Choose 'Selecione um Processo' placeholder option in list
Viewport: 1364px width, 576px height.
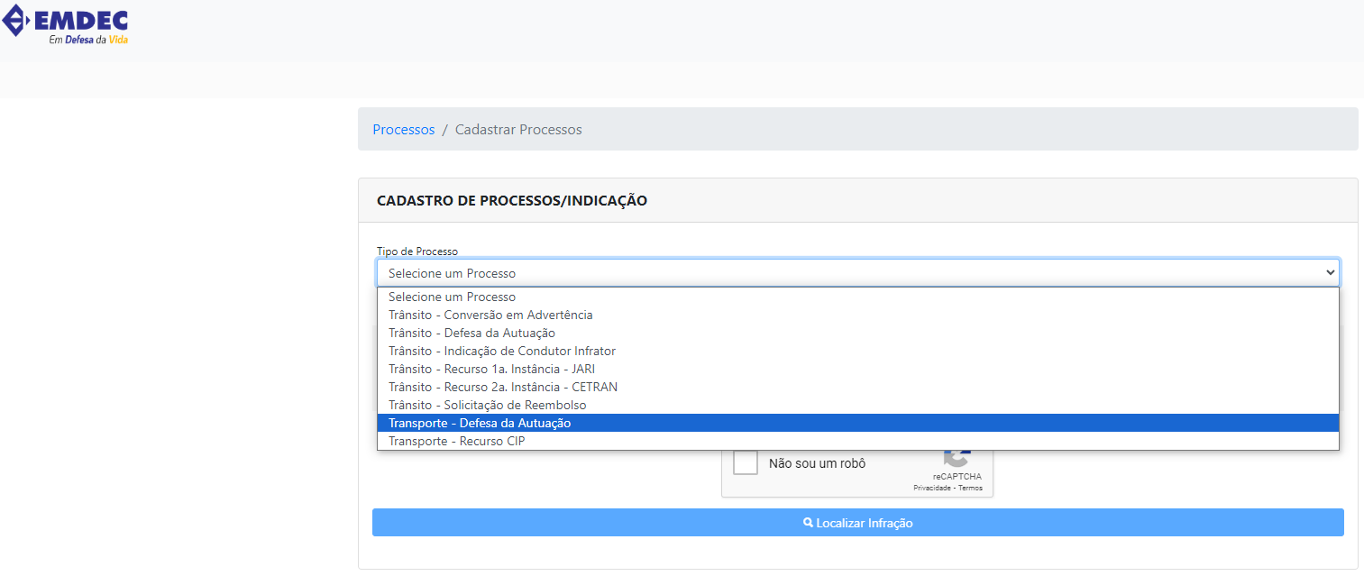(452, 297)
